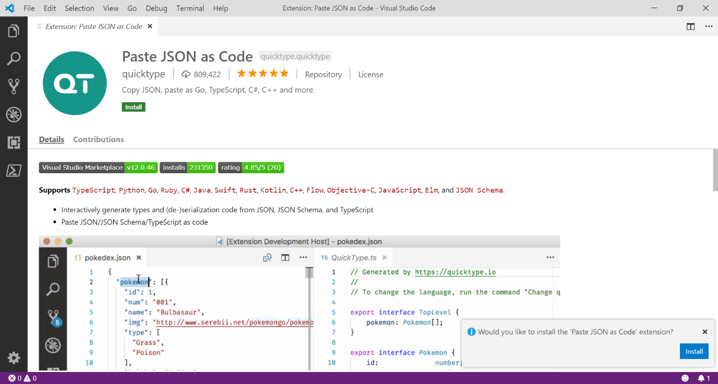This screenshot has height=384, width=718.
Task: Open the Debug view in activity bar
Action: [14, 115]
